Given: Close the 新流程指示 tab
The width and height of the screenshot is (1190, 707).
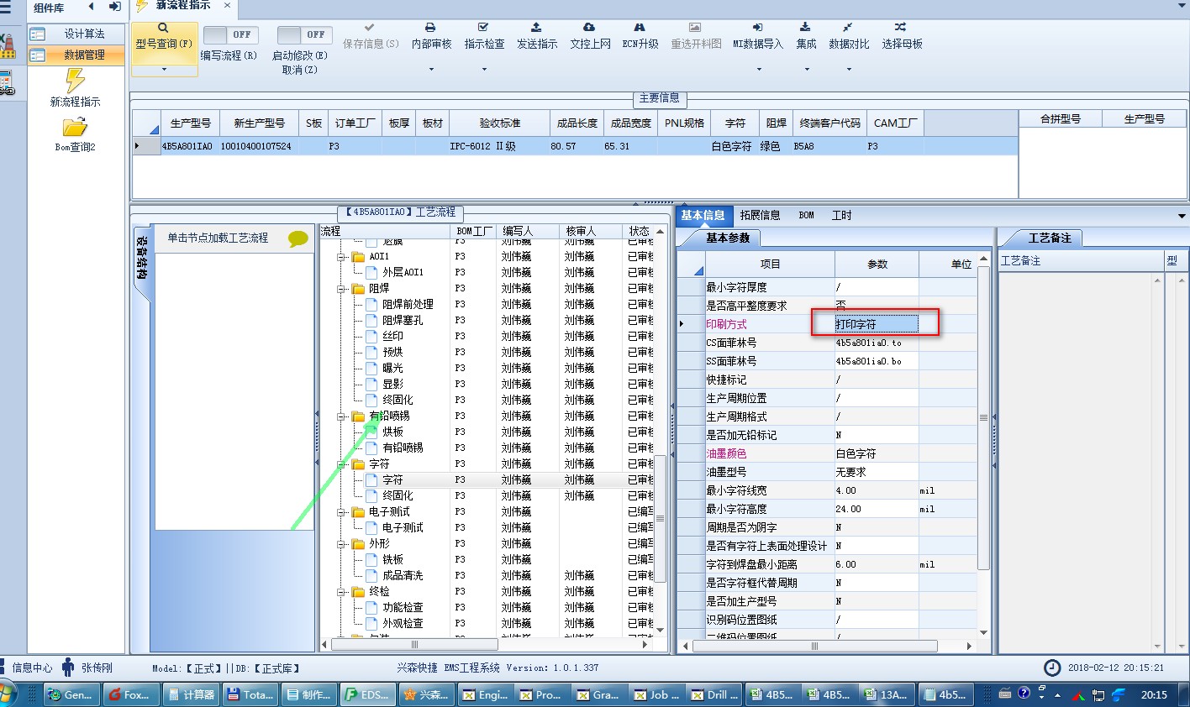Looking at the screenshot, I should click(x=227, y=5).
